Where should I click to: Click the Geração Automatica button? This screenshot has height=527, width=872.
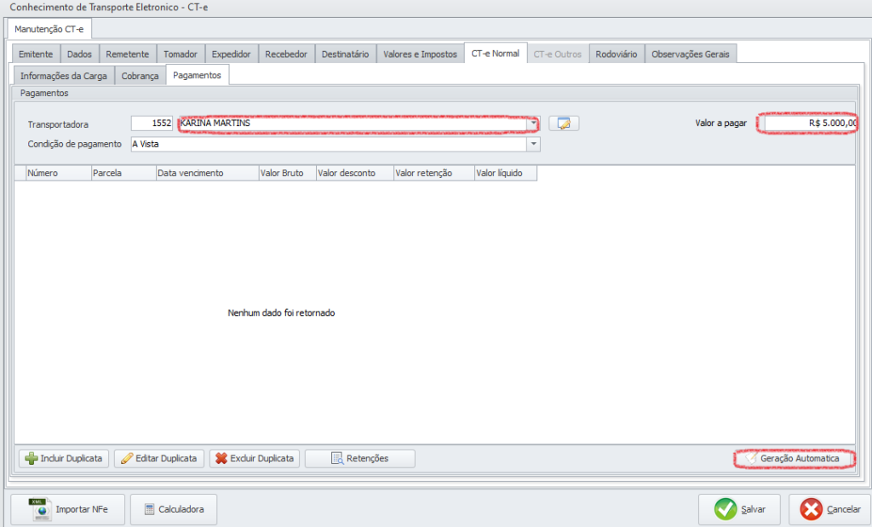794,459
